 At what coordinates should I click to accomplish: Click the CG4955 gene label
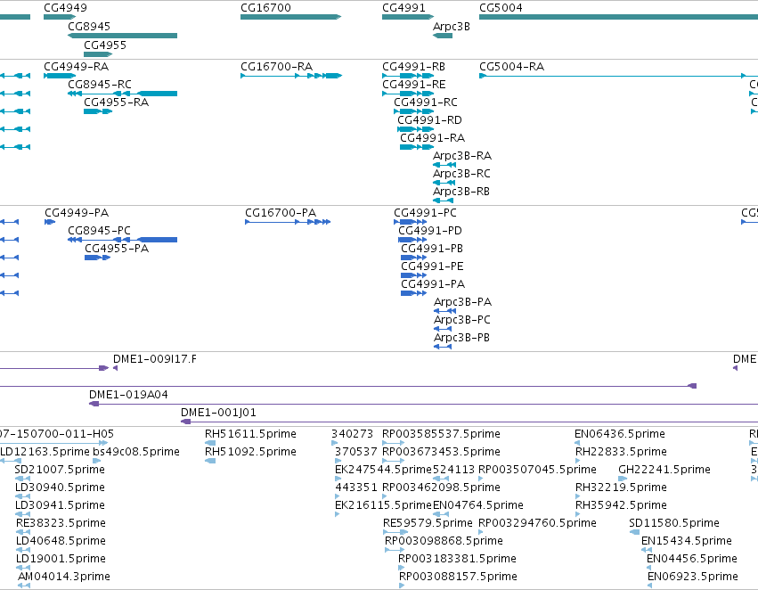(105, 45)
